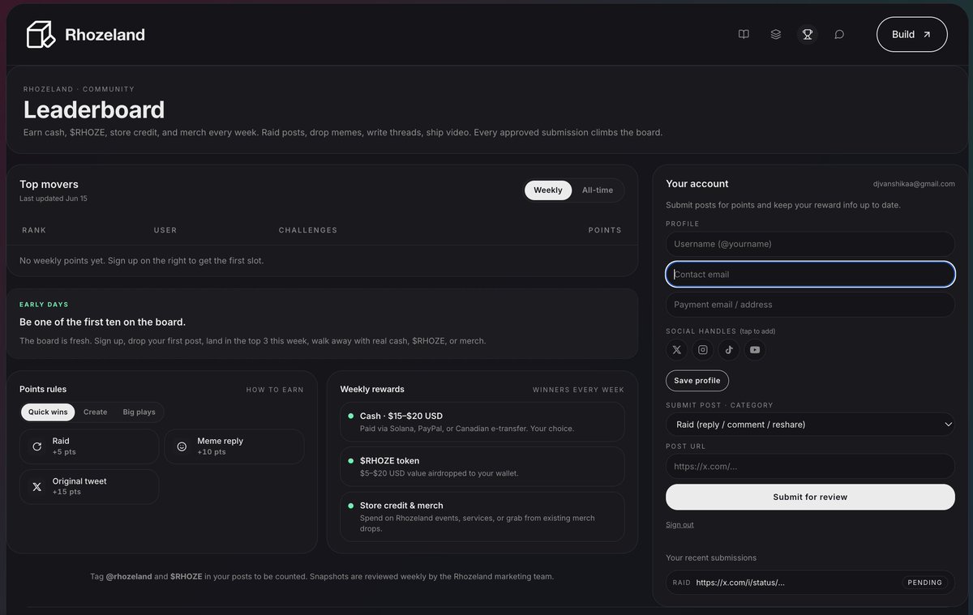The image size is (973, 615).
Task: Click the USER column header
Action: tap(165, 230)
